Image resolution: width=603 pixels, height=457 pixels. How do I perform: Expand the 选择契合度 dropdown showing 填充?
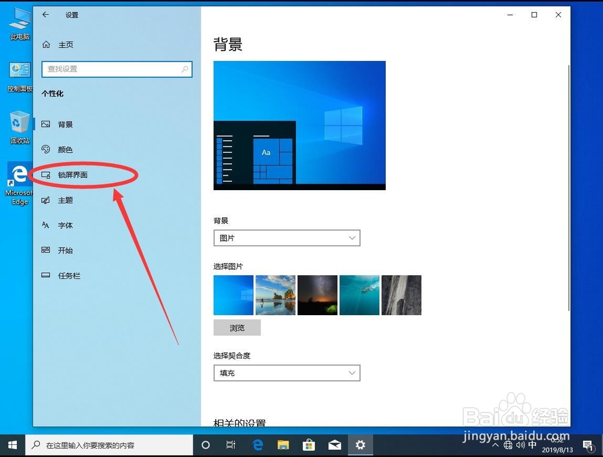point(287,373)
